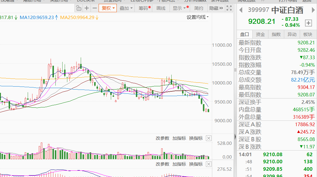
Task: Switch to the 资金 funds tab
Action: (x=260, y=34)
